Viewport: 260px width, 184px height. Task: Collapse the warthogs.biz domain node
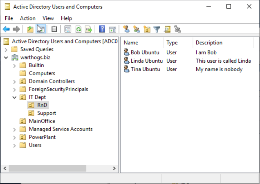click(6, 57)
